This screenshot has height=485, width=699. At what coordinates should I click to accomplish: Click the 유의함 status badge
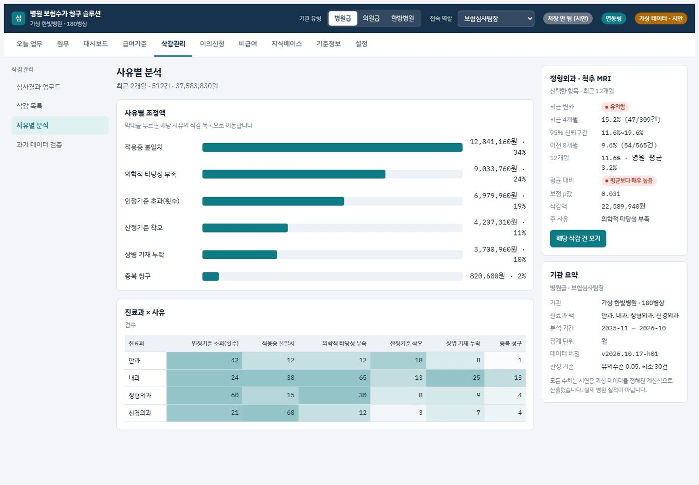[x=615, y=107]
